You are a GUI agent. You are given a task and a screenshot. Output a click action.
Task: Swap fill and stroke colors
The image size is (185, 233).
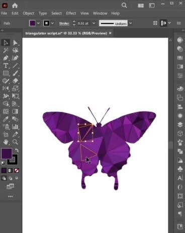[x=17, y=150]
